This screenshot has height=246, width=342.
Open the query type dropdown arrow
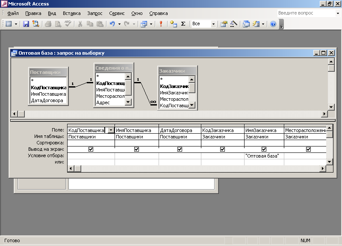pyautogui.click(x=151, y=24)
